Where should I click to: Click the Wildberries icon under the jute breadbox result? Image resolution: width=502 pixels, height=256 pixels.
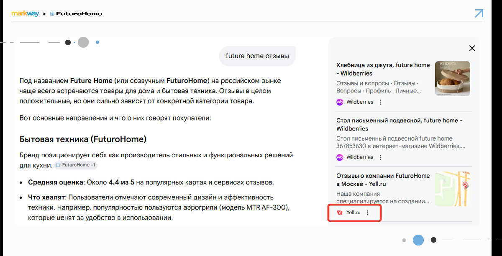click(340, 102)
